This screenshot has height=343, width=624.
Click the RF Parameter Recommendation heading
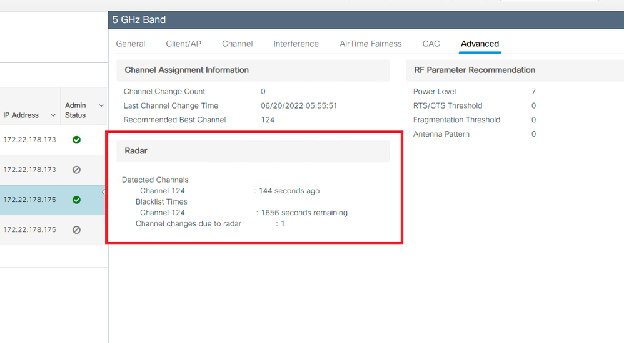475,70
